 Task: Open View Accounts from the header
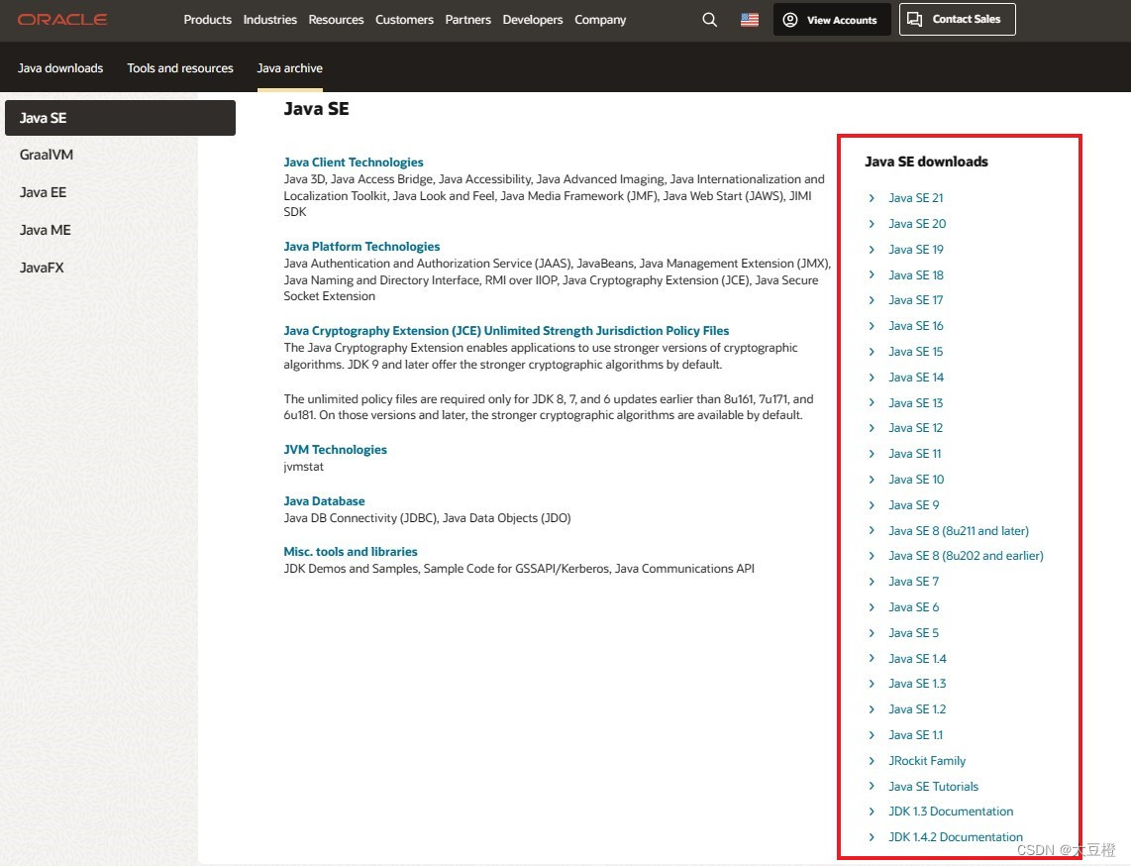832,19
